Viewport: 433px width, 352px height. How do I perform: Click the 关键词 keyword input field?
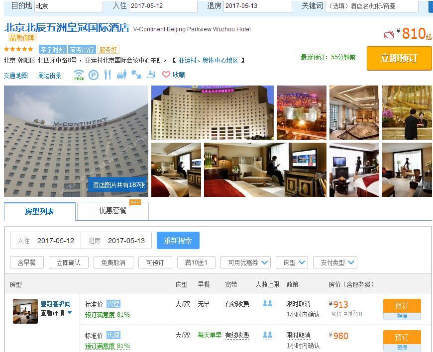371,6
